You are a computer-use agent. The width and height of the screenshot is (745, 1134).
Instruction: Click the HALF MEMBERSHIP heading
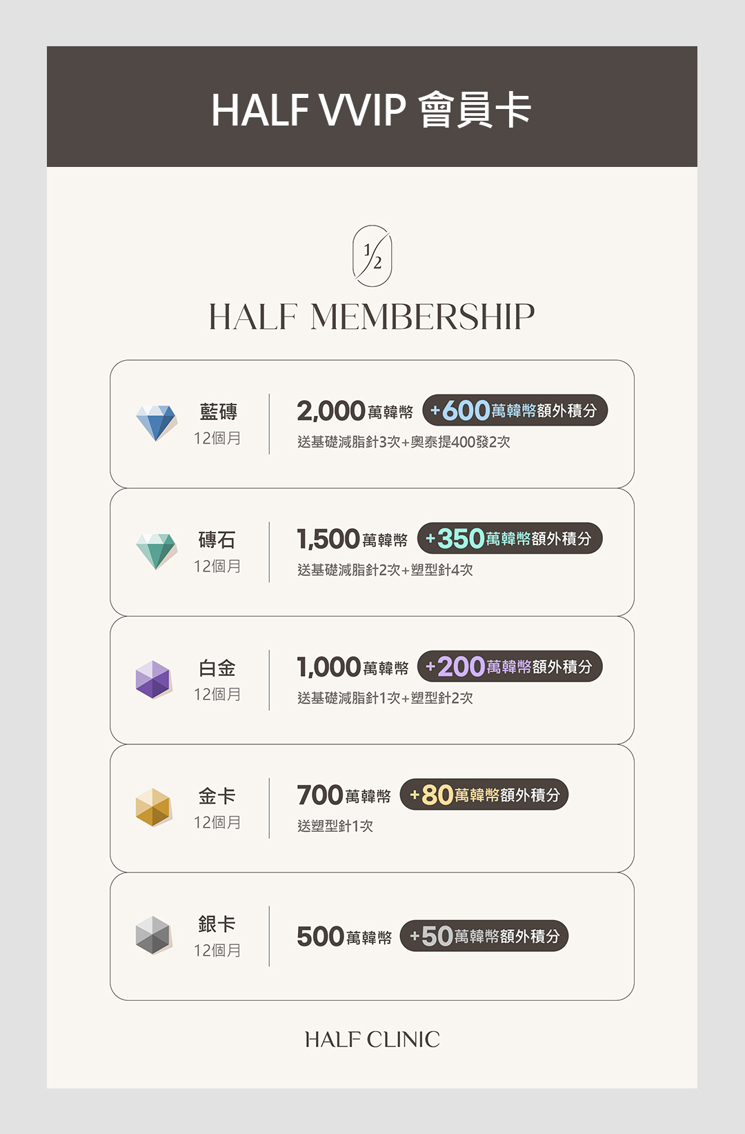point(372,317)
